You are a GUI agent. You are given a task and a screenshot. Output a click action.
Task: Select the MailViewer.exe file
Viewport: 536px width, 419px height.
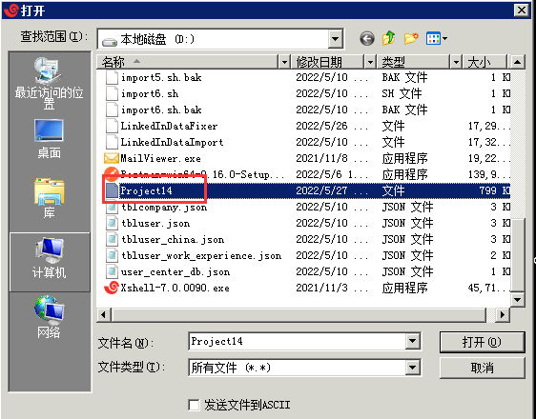[x=160, y=158]
